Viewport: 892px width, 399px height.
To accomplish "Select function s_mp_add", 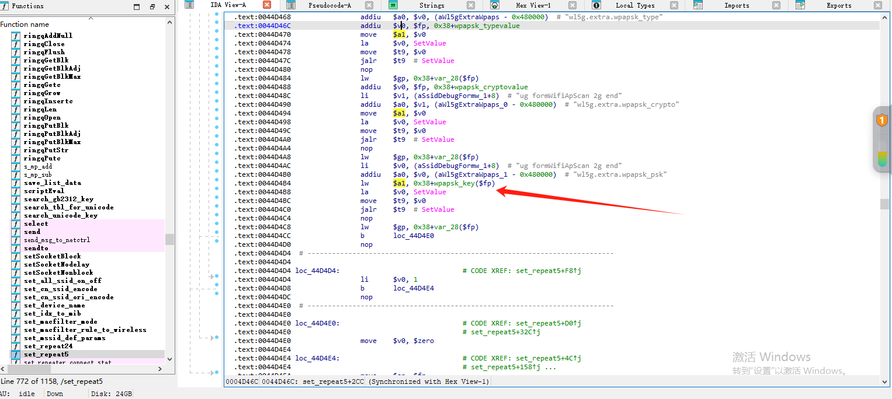I will point(38,166).
